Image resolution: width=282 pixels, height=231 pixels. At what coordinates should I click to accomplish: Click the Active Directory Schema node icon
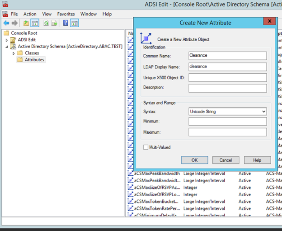point(13,47)
